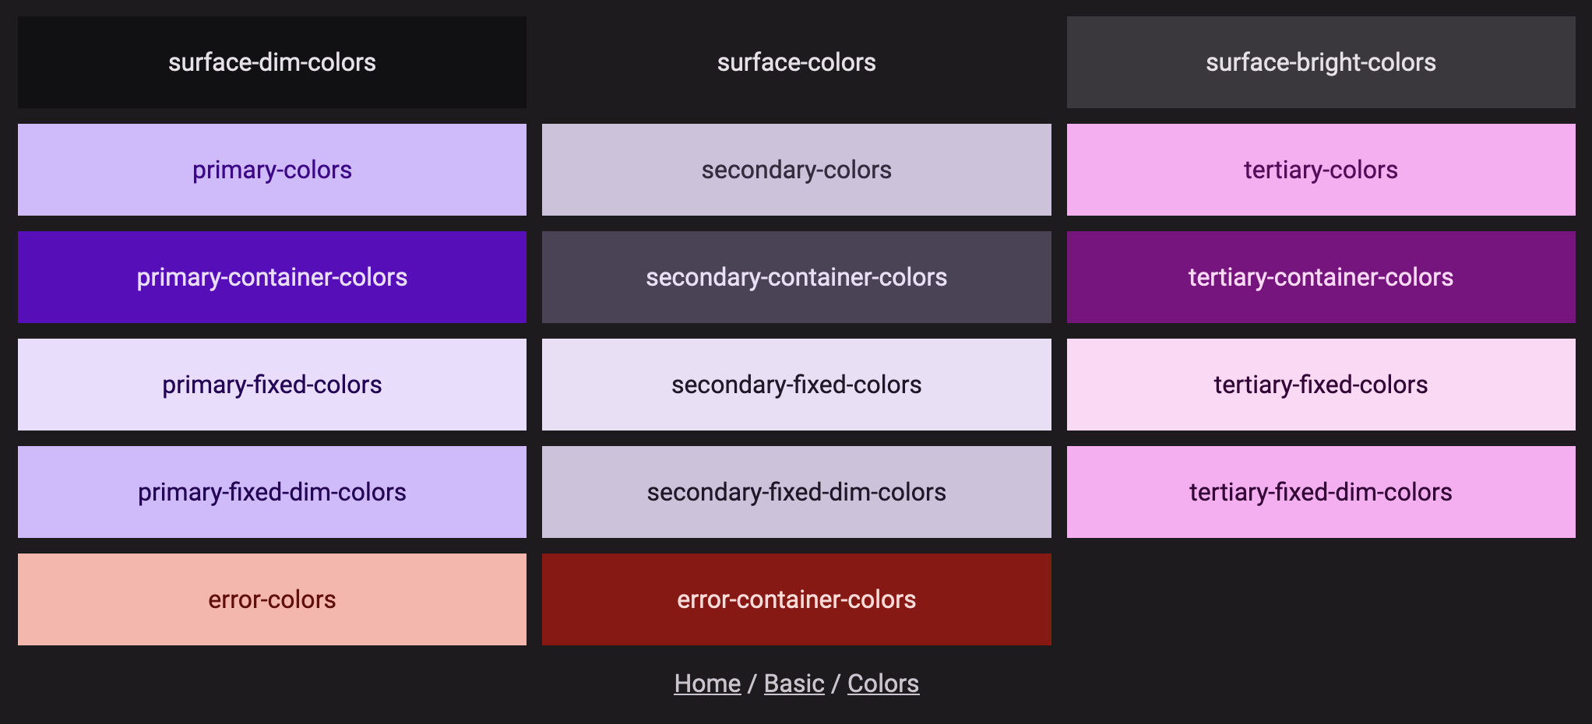Click the surface-dim-colors swatch
The height and width of the screenshot is (724, 1592).
[x=272, y=62]
